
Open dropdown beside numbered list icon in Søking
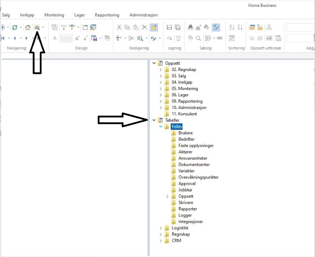214,38
